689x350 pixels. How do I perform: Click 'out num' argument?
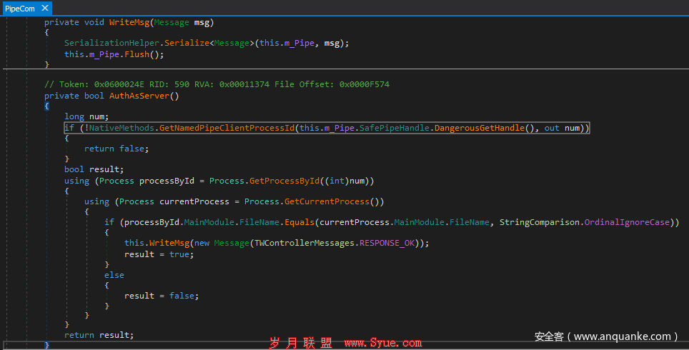562,128
